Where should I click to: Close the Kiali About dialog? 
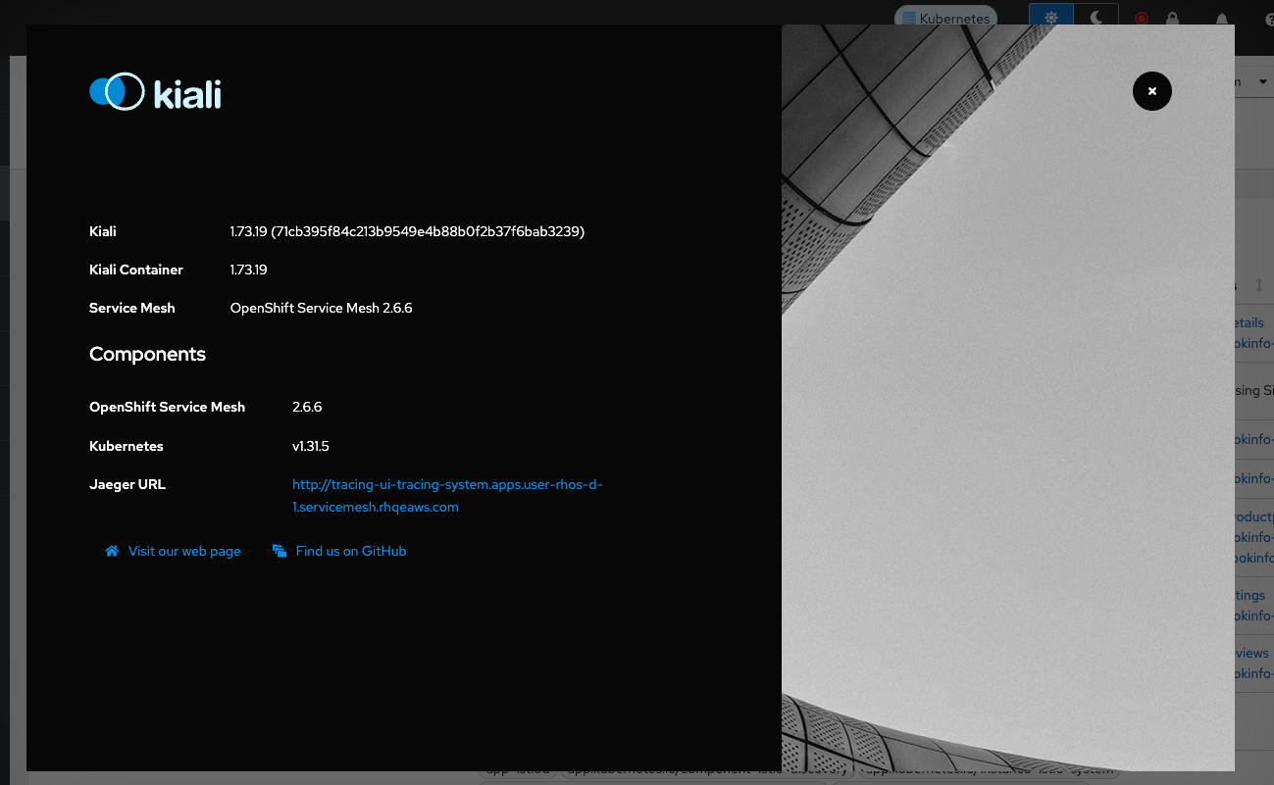click(1151, 91)
